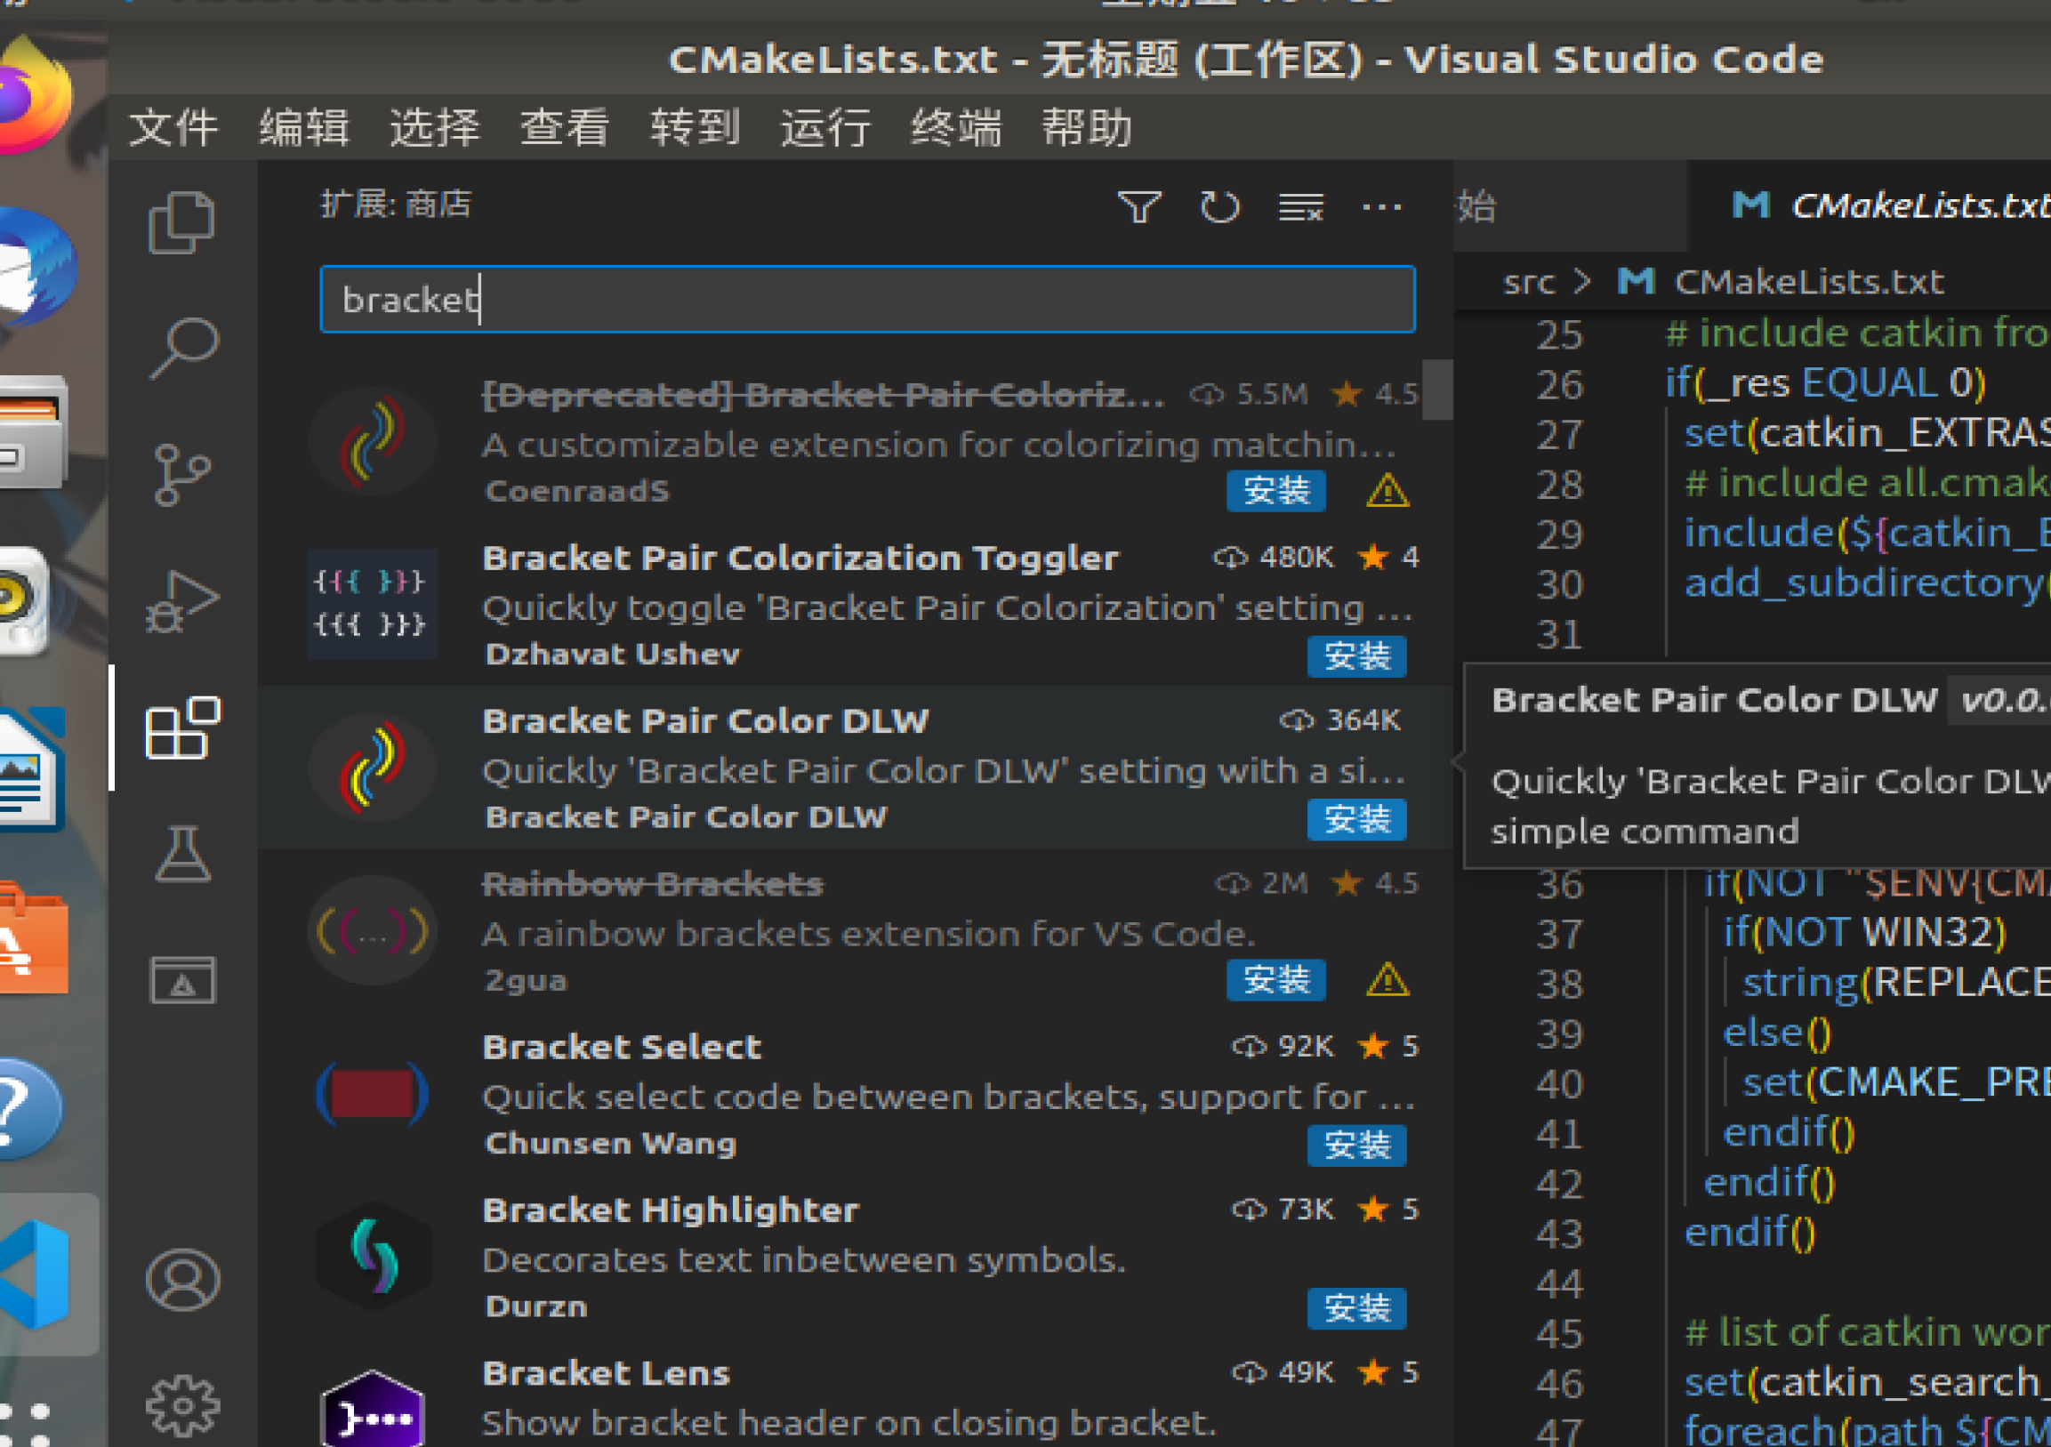Install Bracket Select extension
Screen dimensions: 2051x1447
coord(1357,1146)
